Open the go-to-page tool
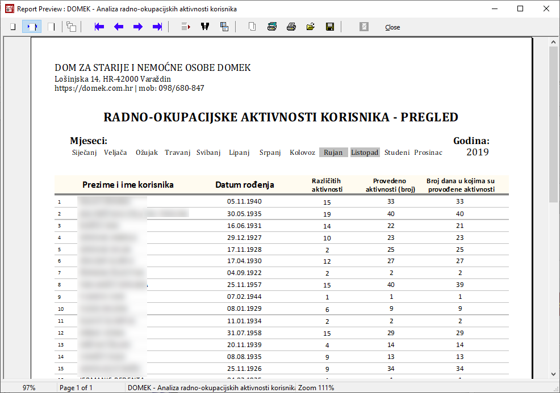560x393 pixels. click(x=186, y=27)
